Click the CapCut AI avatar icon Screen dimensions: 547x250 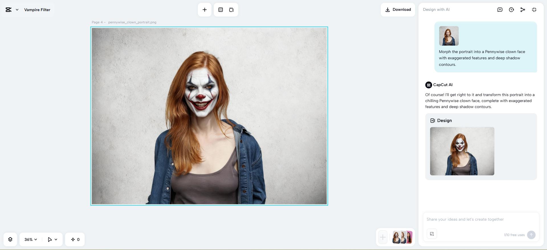(429, 85)
